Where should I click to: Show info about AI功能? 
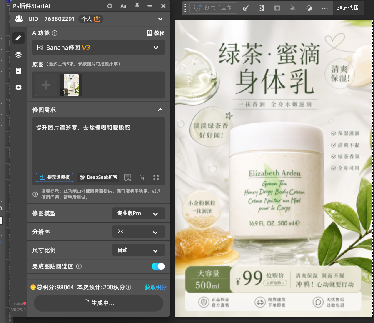(55, 33)
